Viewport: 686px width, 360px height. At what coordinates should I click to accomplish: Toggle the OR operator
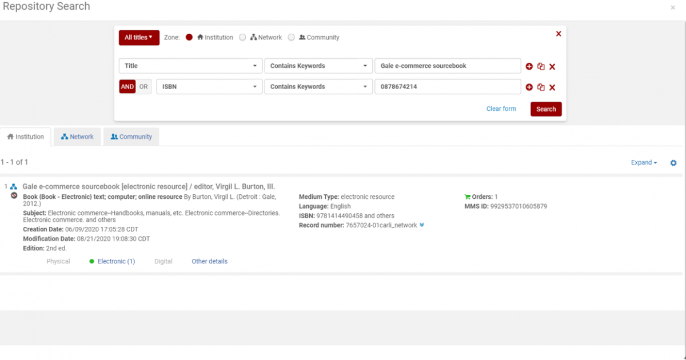pyautogui.click(x=143, y=87)
